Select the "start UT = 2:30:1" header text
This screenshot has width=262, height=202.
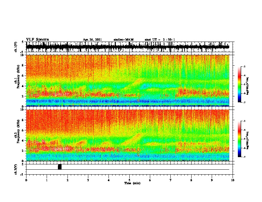point(160,40)
